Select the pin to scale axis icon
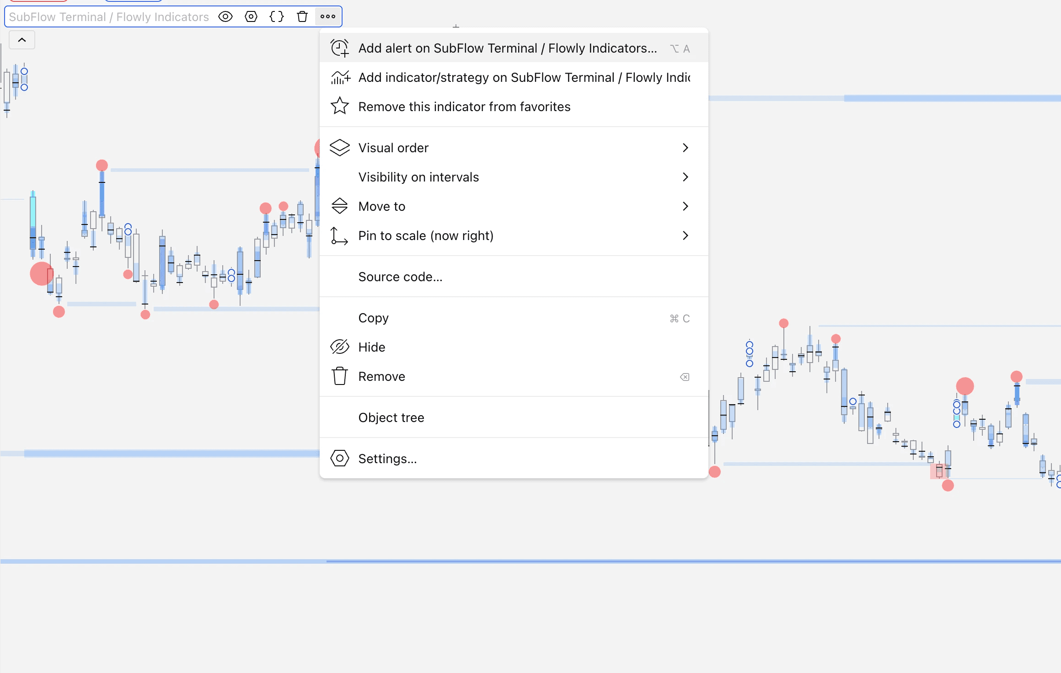1061x673 pixels. coord(338,235)
